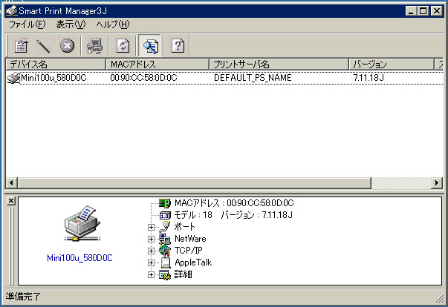The height and width of the screenshot is (307, 448).
Task: Click the network card icon beside MACアドレス
Action: 165,203
